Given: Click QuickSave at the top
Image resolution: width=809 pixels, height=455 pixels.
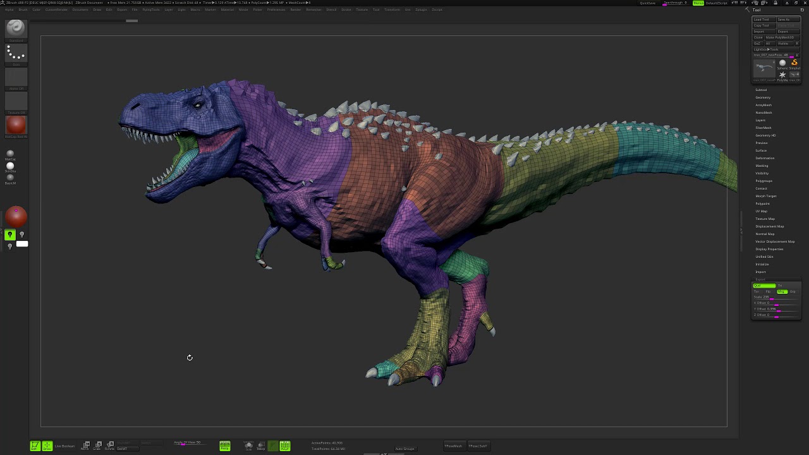Looking at the screenshot, I should pyautogui.click(x=648, y=3).
